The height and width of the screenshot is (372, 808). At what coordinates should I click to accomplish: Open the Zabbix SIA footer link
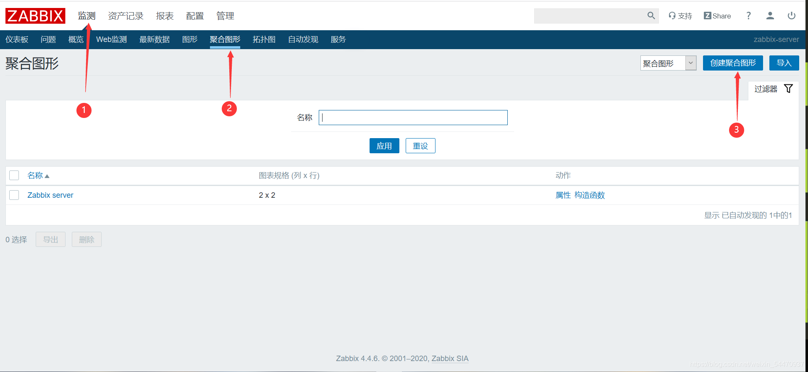click(450, 359)
